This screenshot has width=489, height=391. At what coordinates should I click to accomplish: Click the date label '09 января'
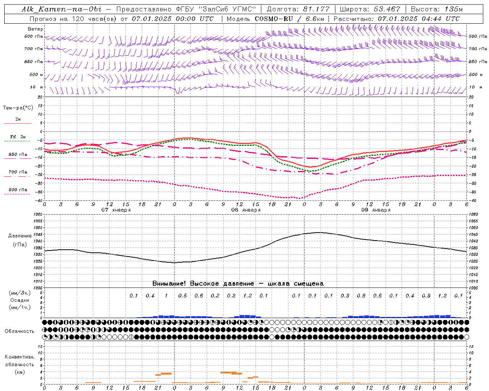376,210
